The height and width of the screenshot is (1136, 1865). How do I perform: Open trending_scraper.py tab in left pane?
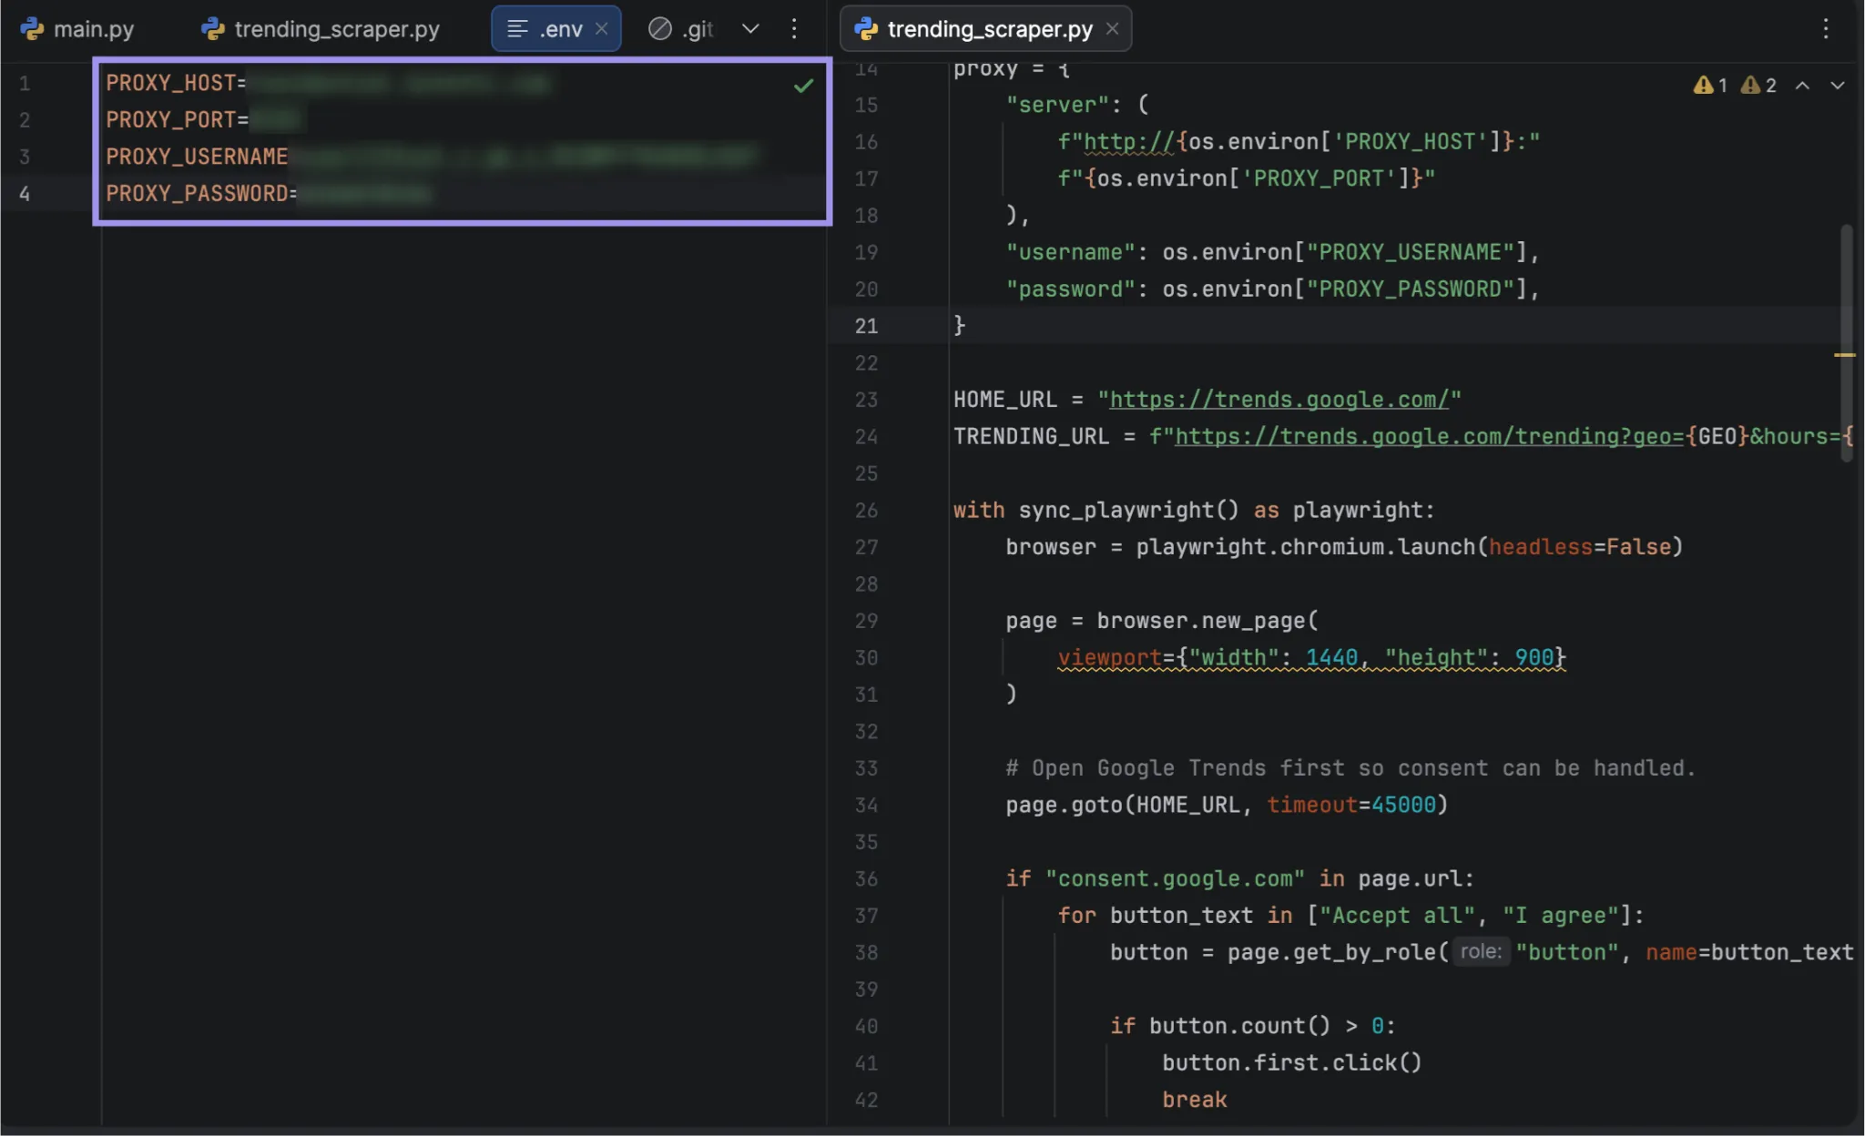320,29
